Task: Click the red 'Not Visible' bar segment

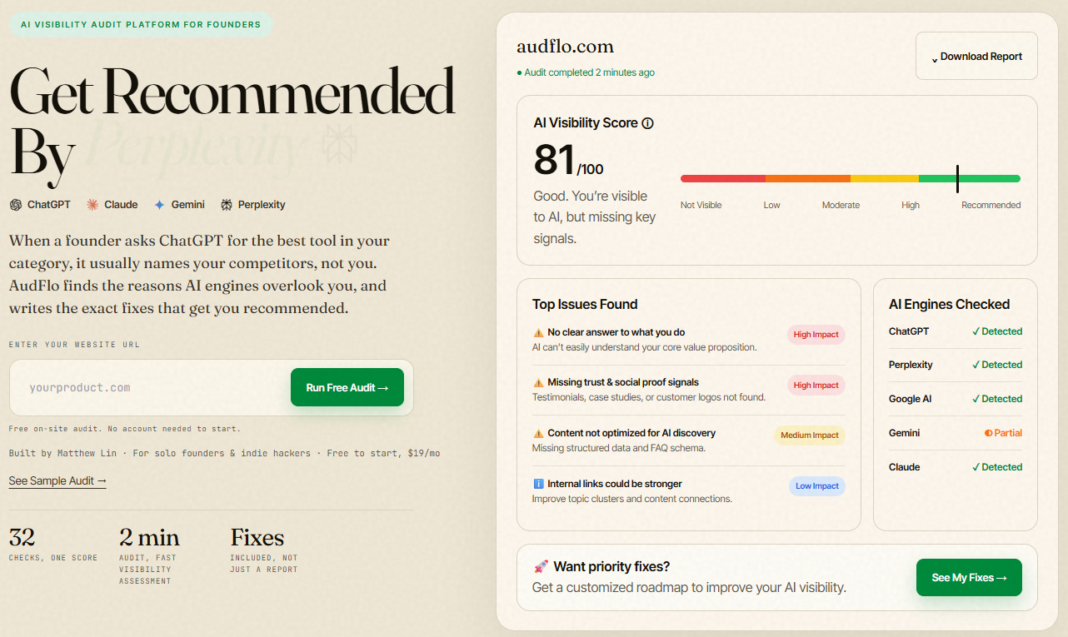Action: point(723,178)
